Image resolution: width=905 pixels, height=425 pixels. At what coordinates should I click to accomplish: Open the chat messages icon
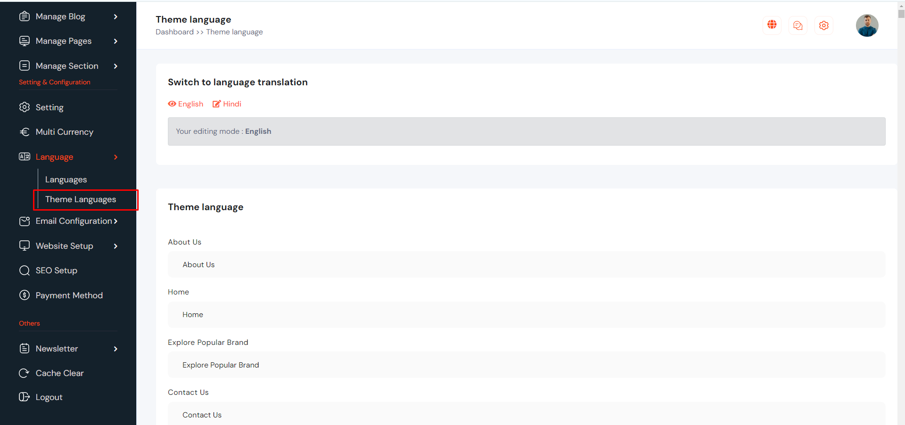click(x=797, y=25)
